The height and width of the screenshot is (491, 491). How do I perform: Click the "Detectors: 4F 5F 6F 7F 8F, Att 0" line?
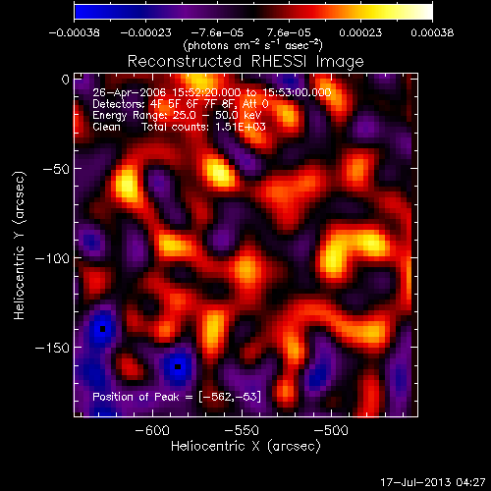[181, 104]
